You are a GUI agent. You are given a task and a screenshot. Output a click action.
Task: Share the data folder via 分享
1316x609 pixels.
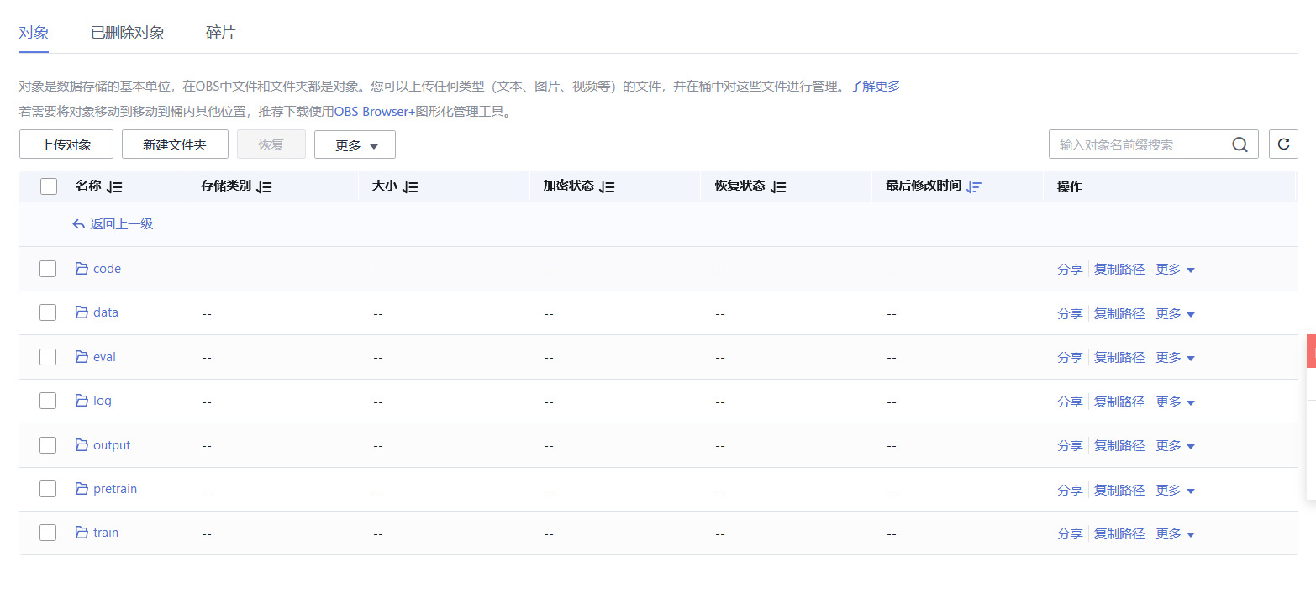1070,313
